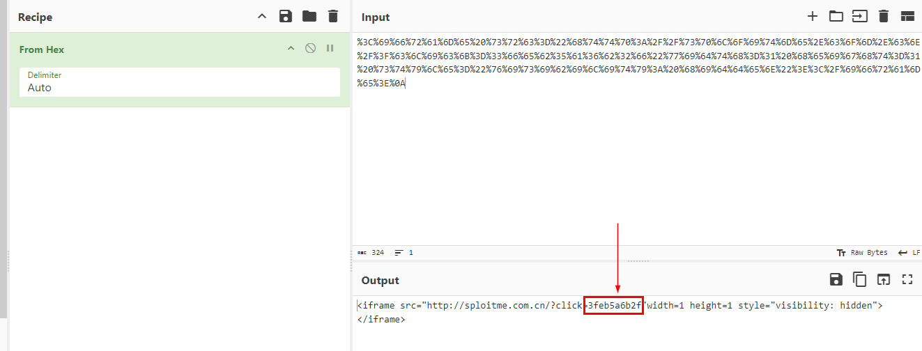922x351 pixels.
Task: Set a breakpoint on the From Hex operation
Action: click(330, 48)
